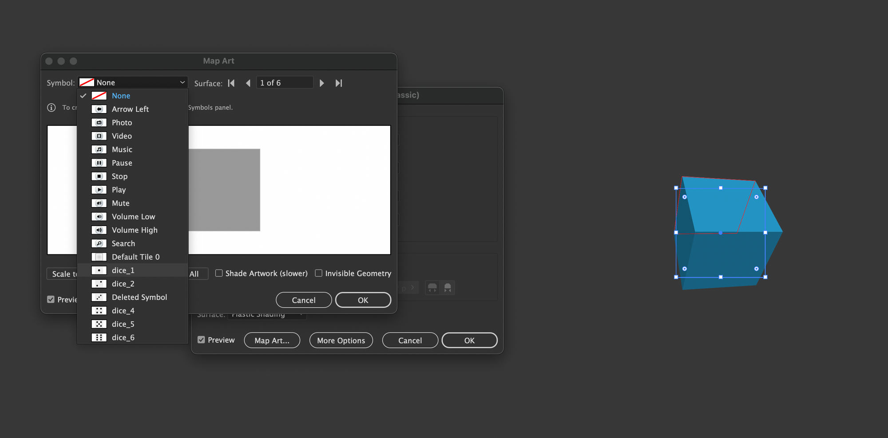
Task: Go to next surface arrow
Action: [322, 83]
